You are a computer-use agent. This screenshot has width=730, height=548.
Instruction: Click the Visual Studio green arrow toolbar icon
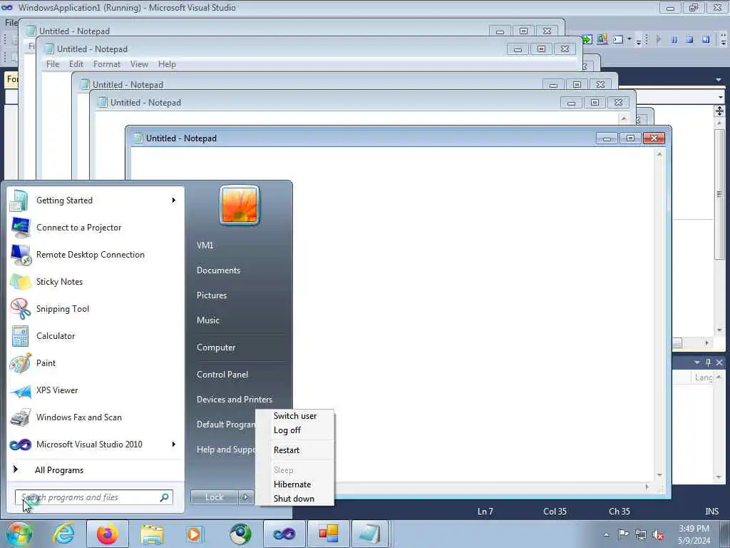587,40
